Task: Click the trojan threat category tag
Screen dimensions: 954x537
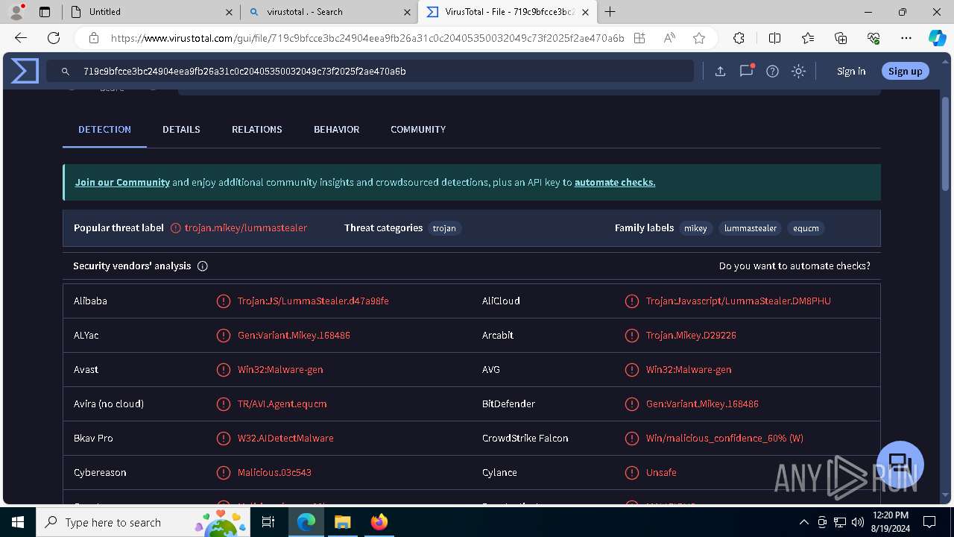Action: click(x=444, y=228)
